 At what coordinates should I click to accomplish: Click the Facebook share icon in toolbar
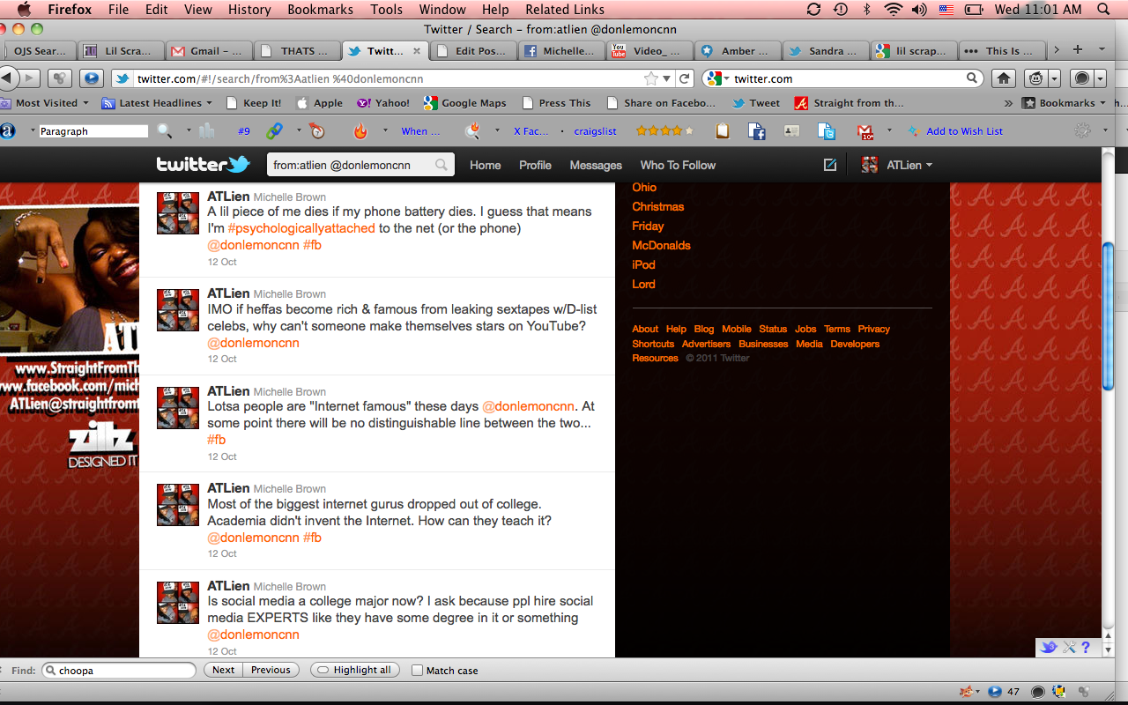click(756, 131)
